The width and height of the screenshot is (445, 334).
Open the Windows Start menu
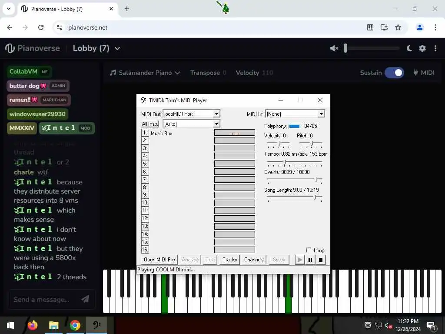click(10, 325)
